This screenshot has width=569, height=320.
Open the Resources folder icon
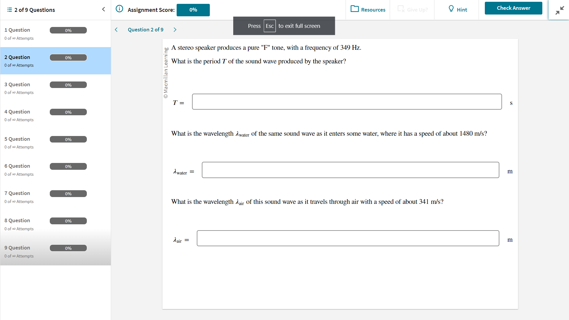coord(354,9)
